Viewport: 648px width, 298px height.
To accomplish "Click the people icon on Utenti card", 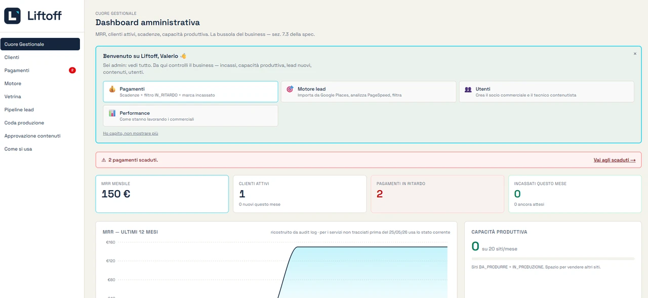I will click(468, 89).
